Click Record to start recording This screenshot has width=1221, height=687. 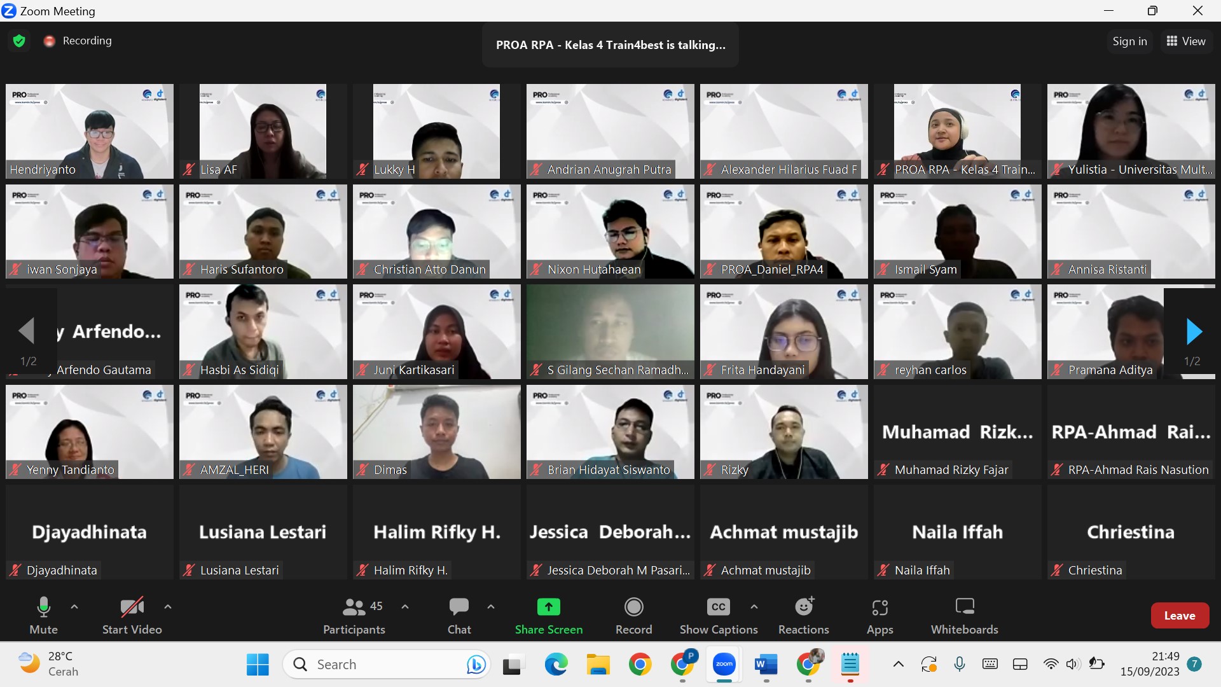[633, 614]
